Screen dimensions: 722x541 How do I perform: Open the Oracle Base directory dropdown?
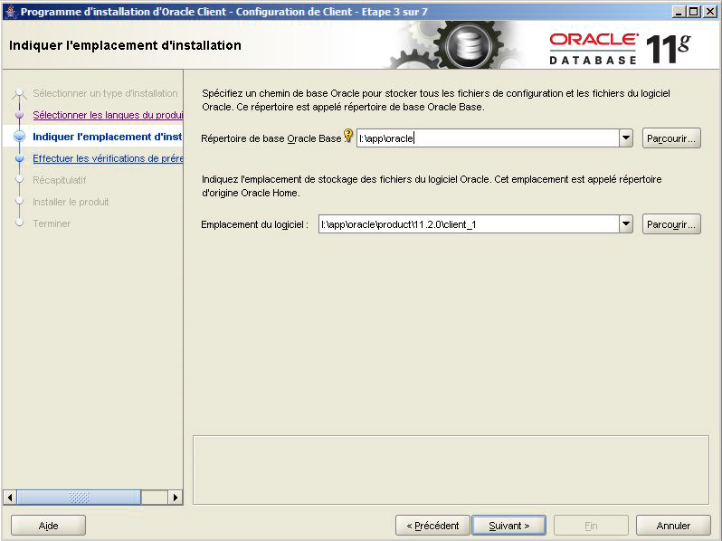tap(626, 138)
